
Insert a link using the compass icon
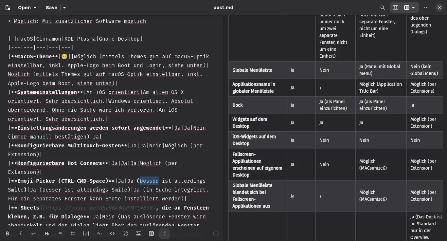pyautogui.click(x=125, y=233)
